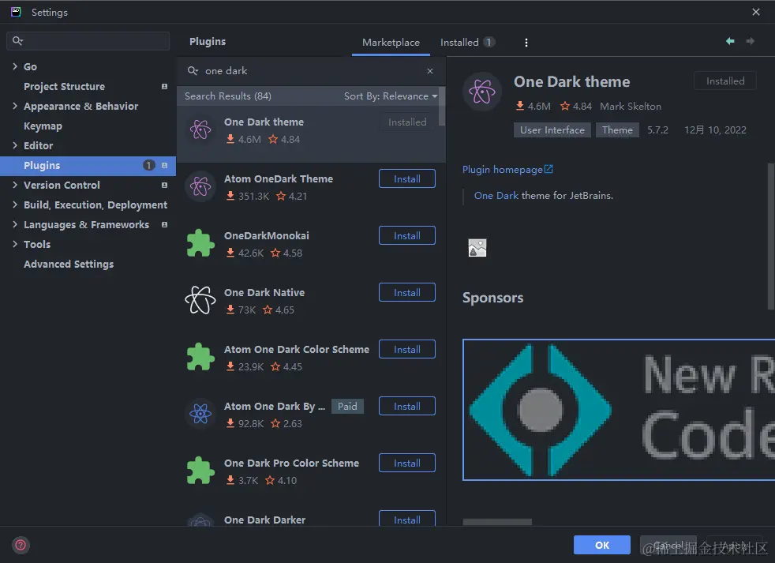Click the Theme tag

click(617, 130)
